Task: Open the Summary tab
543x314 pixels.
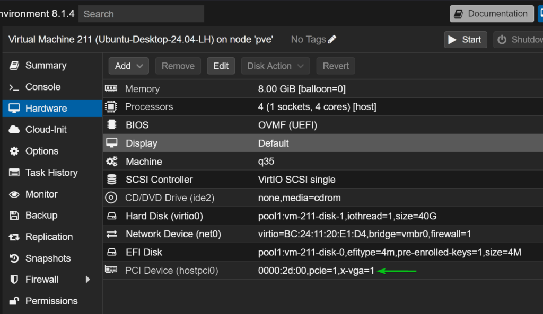Action: pyautogui.click(x=52, y=65)
